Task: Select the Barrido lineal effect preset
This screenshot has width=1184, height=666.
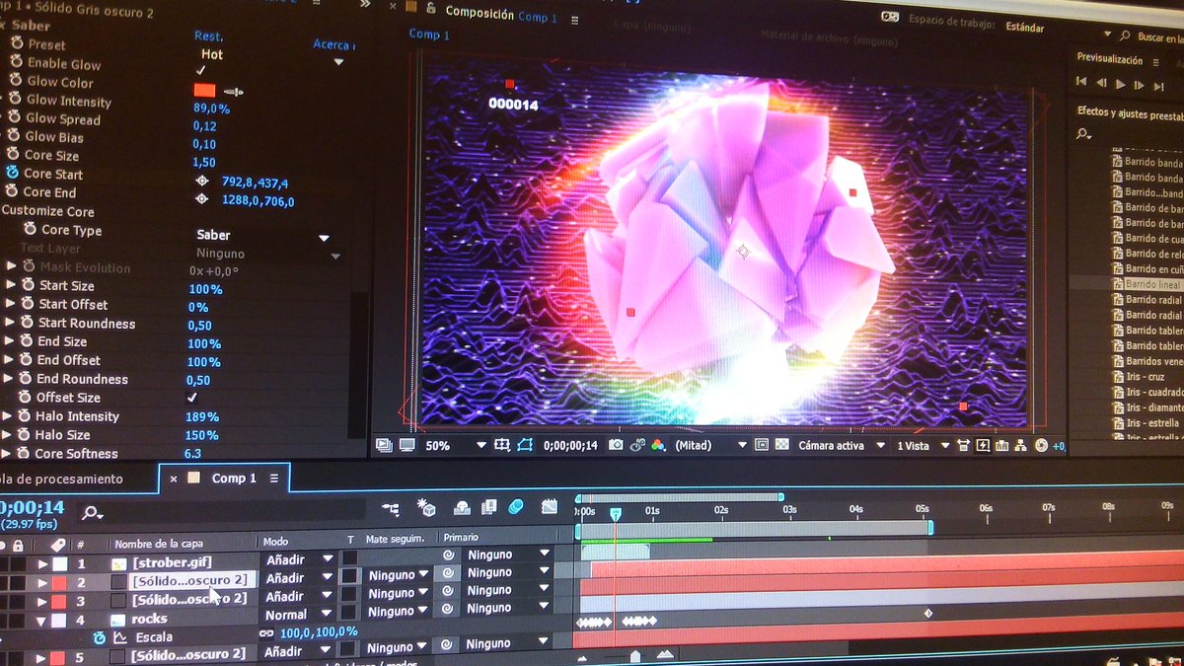Action: [x=1152, y=284]
